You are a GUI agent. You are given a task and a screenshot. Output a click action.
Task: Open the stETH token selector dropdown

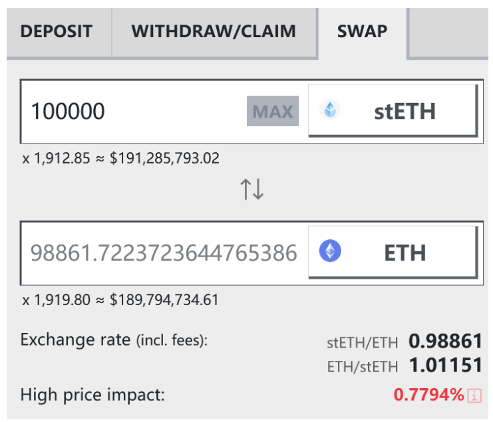tap(393, 110)
